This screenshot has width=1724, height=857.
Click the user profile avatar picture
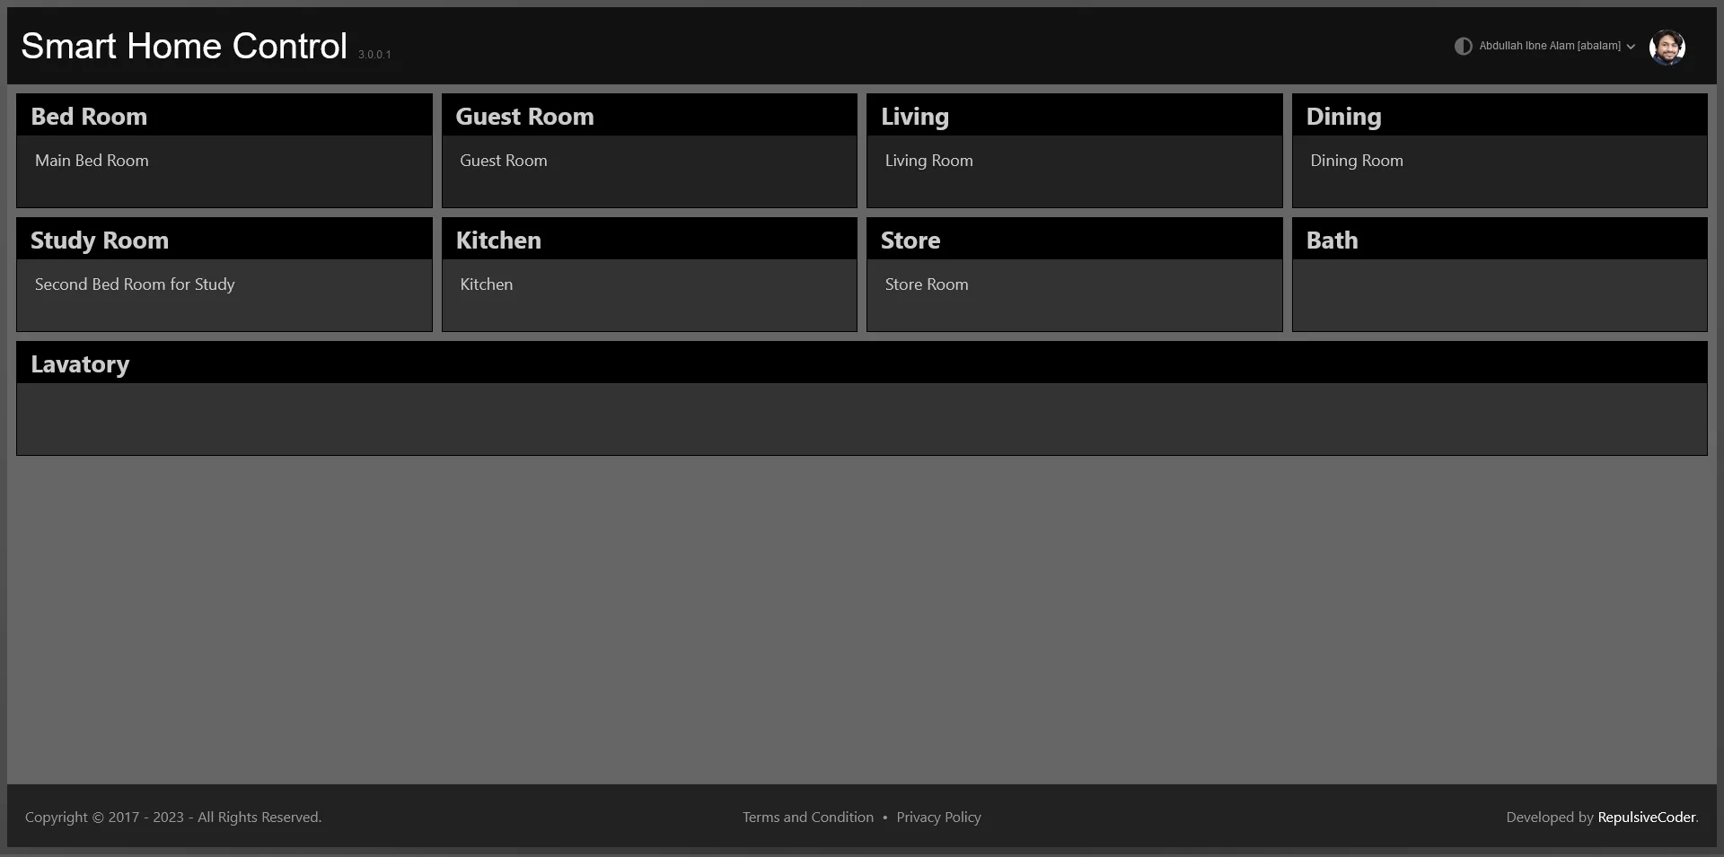tap(1667, 47)
